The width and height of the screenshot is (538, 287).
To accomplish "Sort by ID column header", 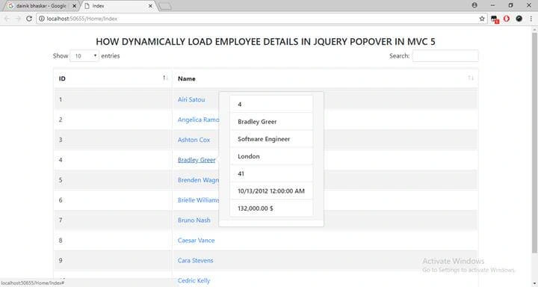I will [113, 78].
